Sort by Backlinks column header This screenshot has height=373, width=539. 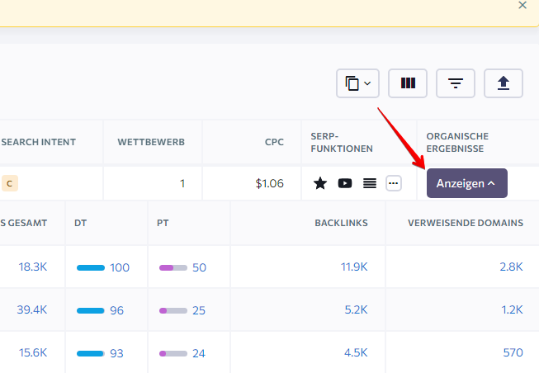coord(341,223)
